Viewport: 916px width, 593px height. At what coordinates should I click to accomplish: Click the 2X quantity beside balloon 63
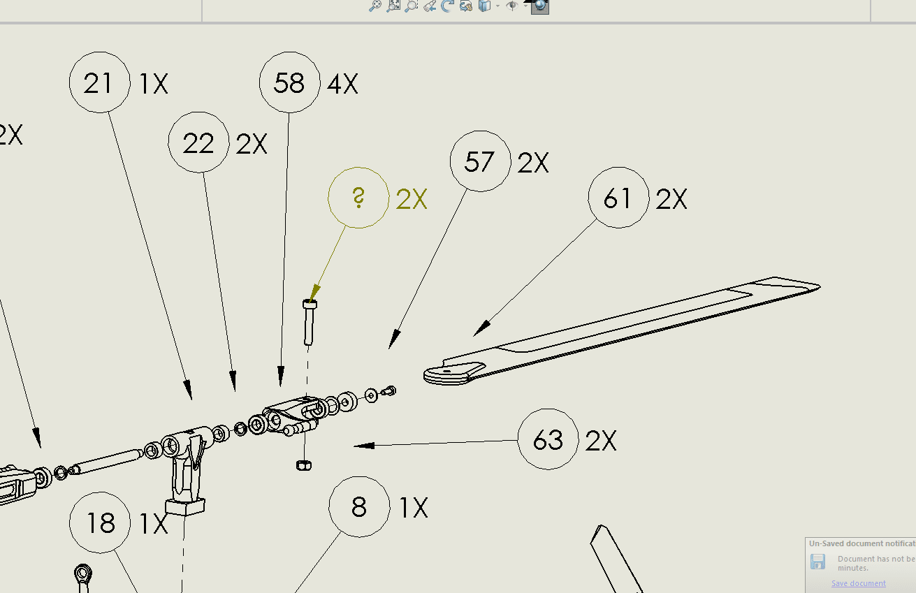[x=601, y=441]
